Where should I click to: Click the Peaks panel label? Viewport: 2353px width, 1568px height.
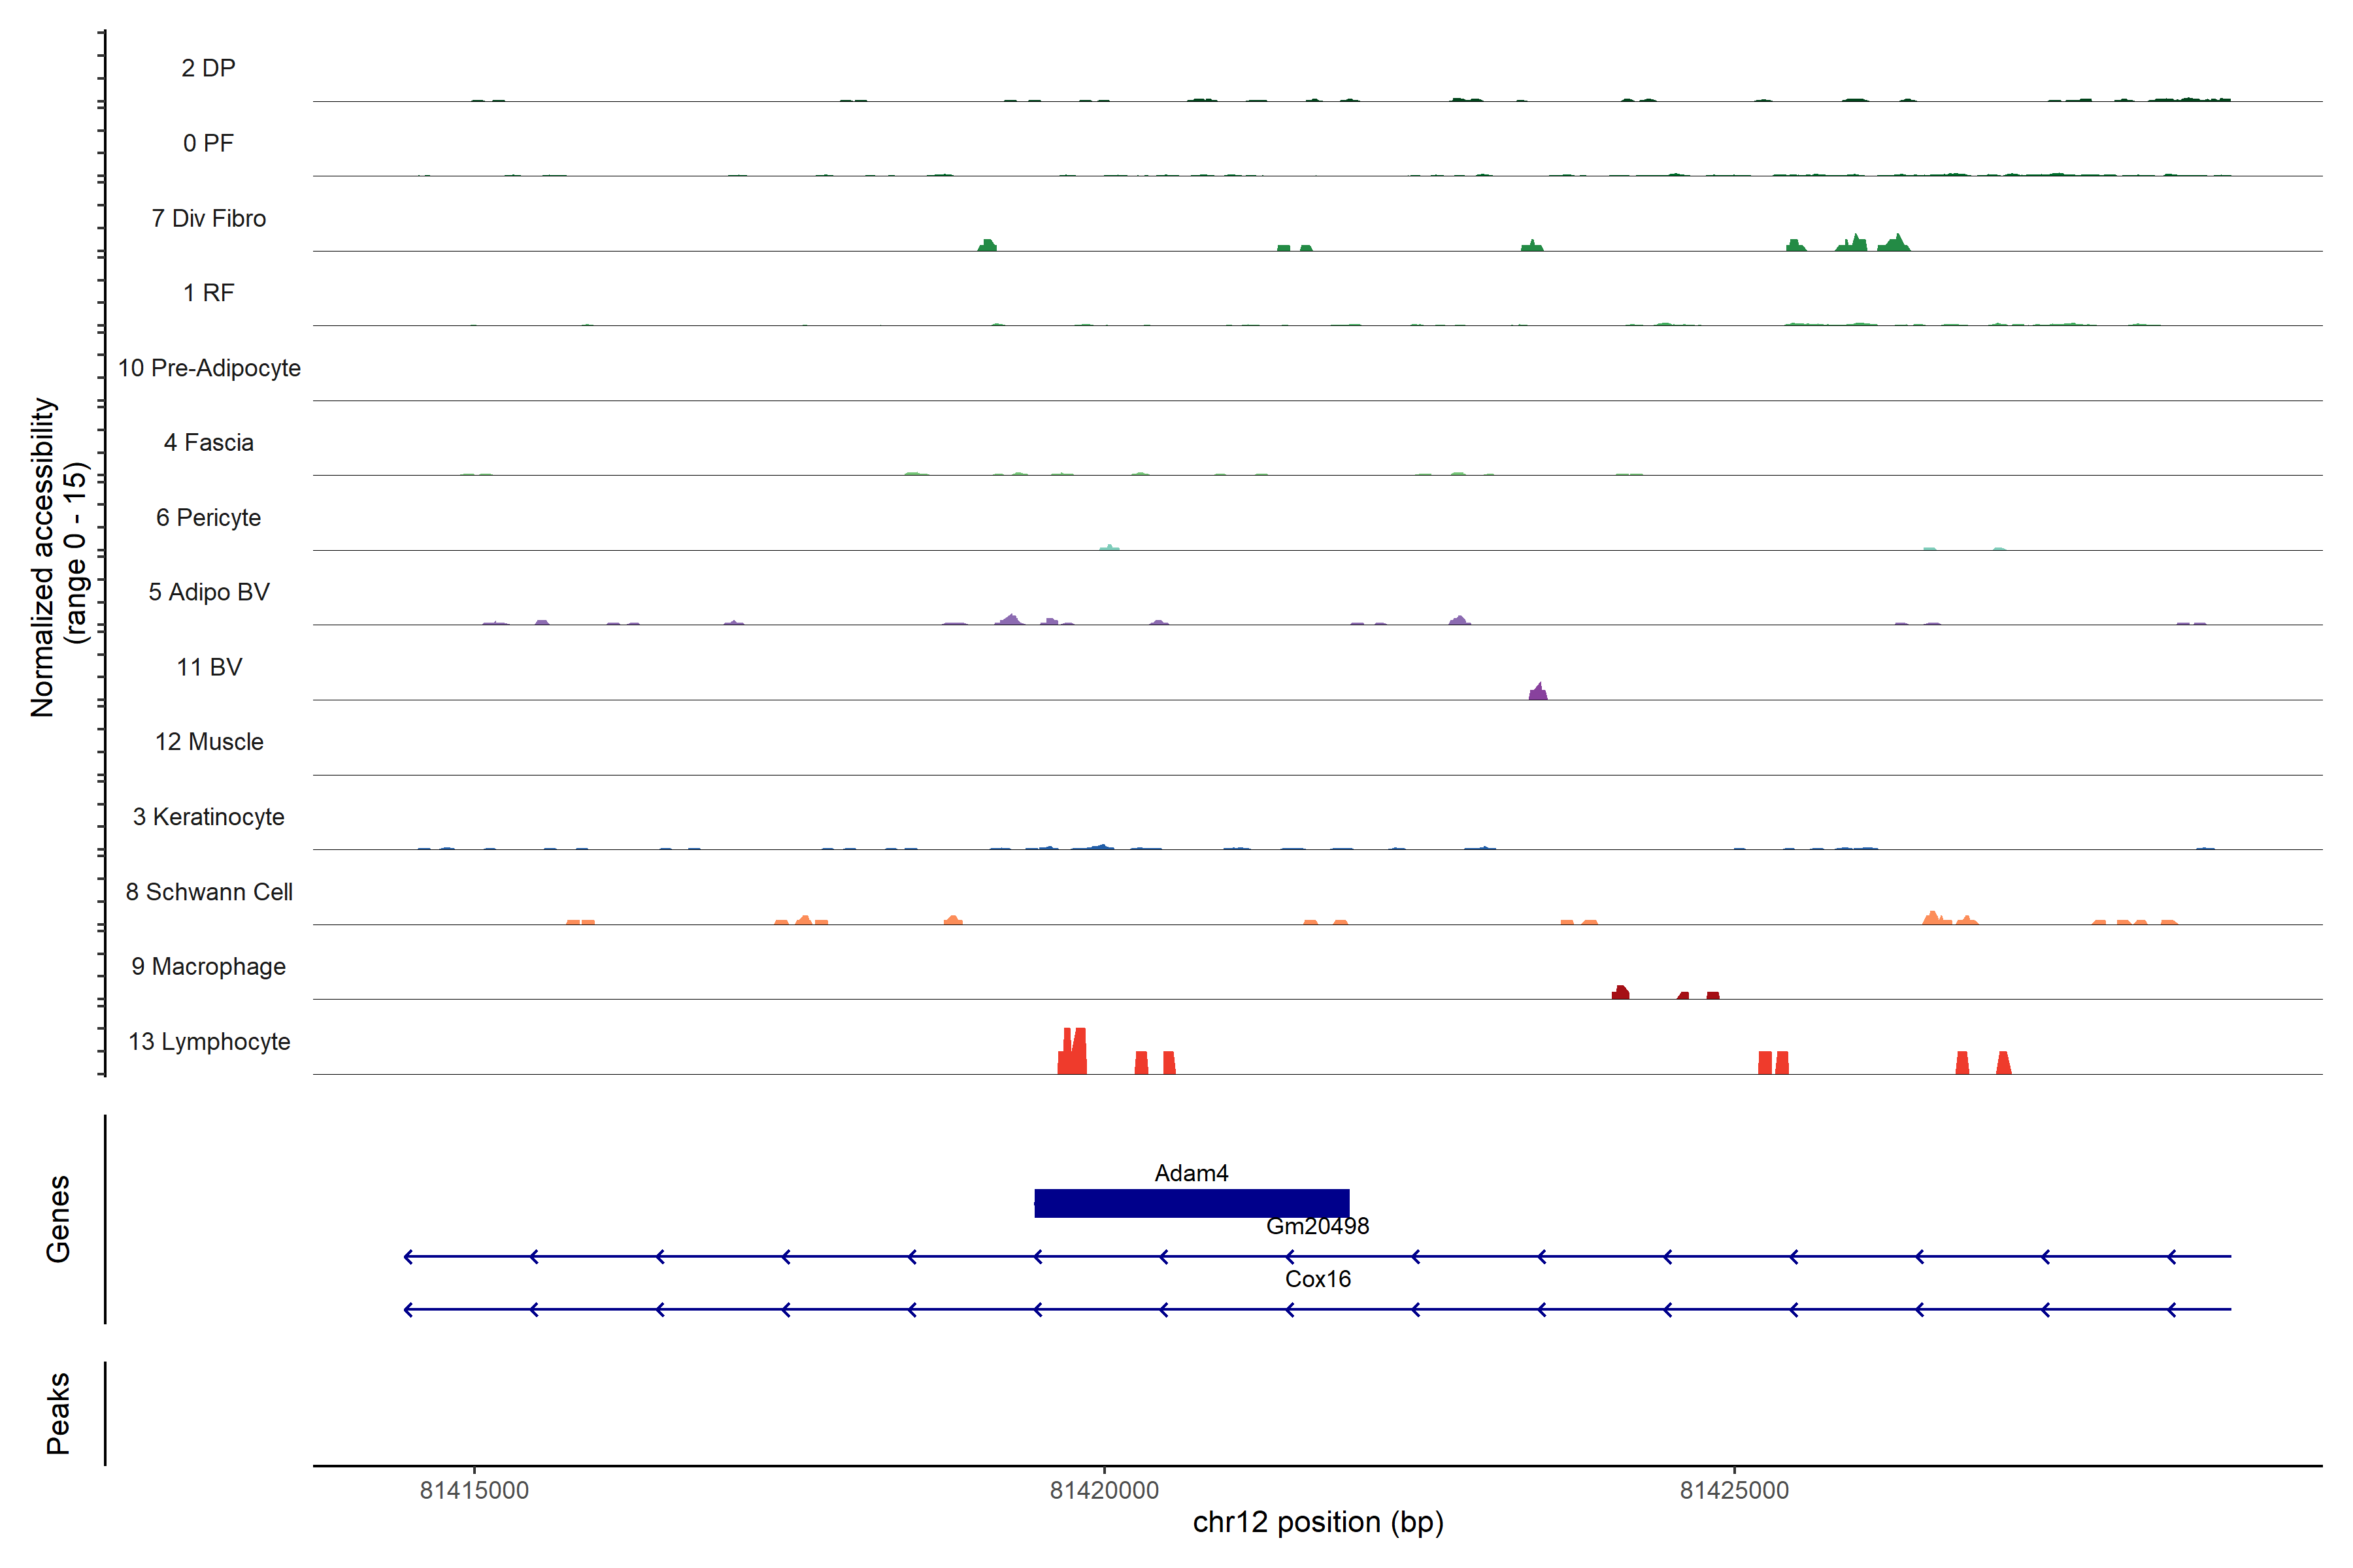tap(58, 1413)
